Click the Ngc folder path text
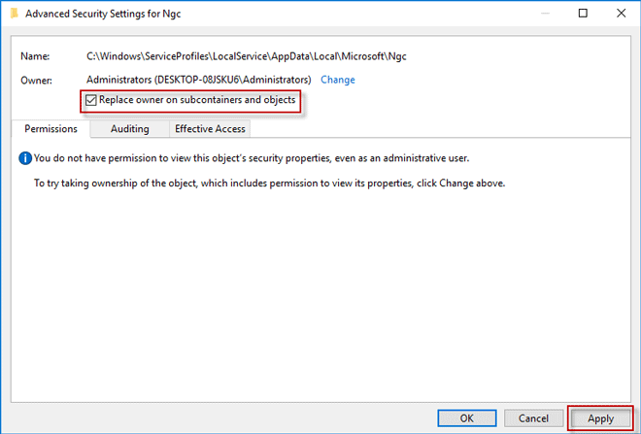 click(246, 57)
